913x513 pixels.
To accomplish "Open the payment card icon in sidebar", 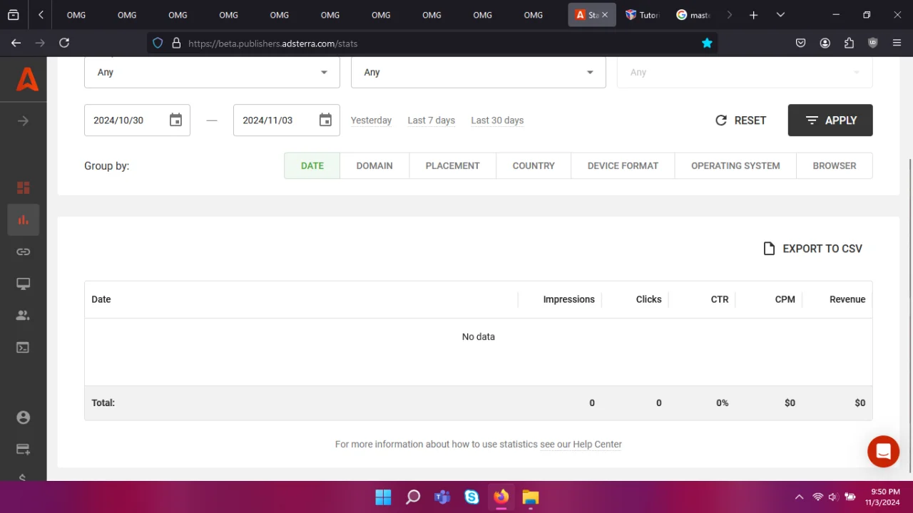I will (x=24, y=449).
